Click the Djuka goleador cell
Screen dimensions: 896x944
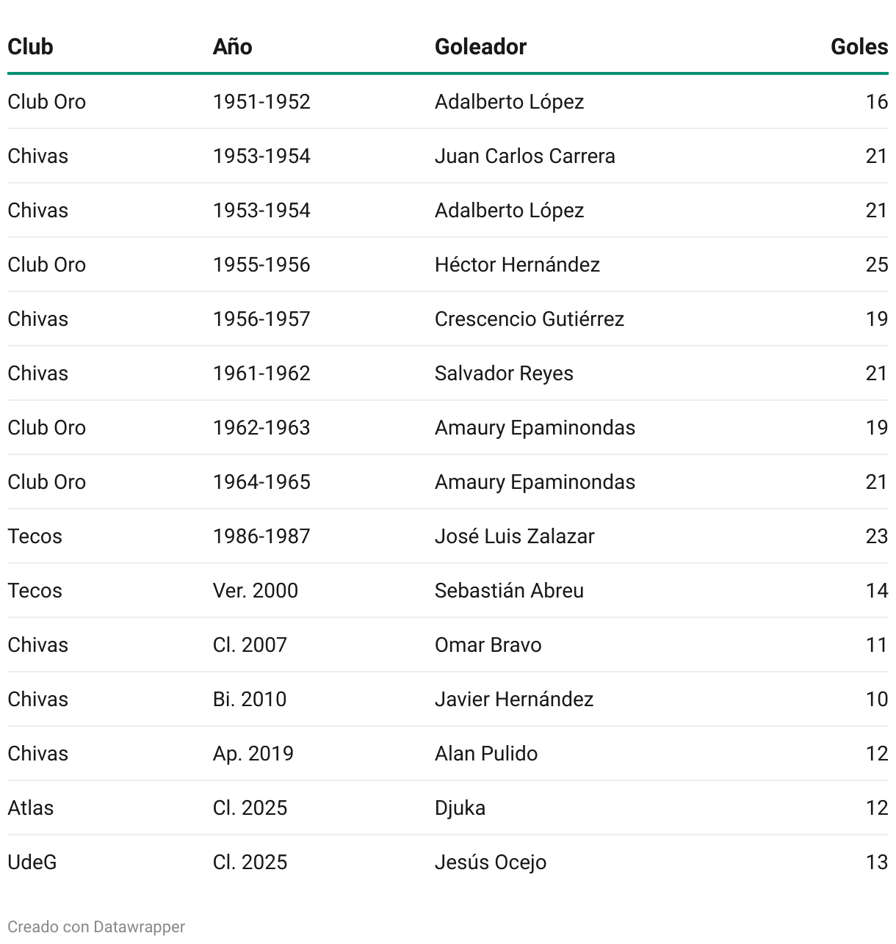(460, 807)
